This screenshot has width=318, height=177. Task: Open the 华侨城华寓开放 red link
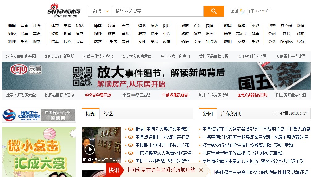(98, 95)
